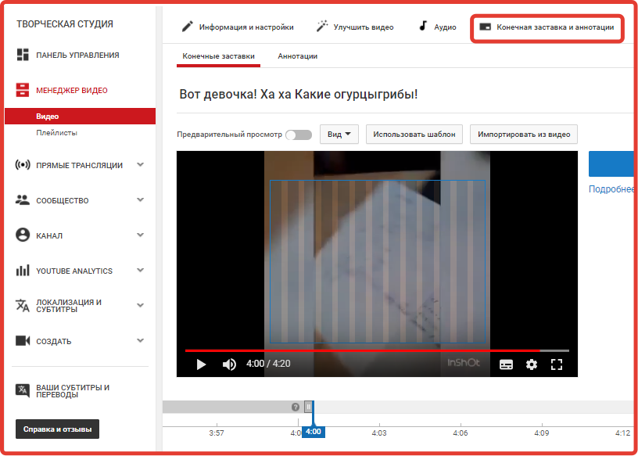Toggle the Предварительный просмотр switch

[299, 135]
